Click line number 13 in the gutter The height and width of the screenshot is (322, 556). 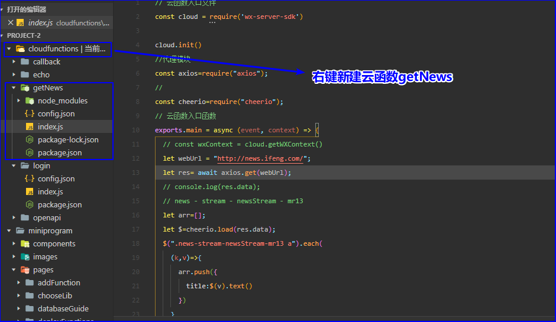click(135, 173)
